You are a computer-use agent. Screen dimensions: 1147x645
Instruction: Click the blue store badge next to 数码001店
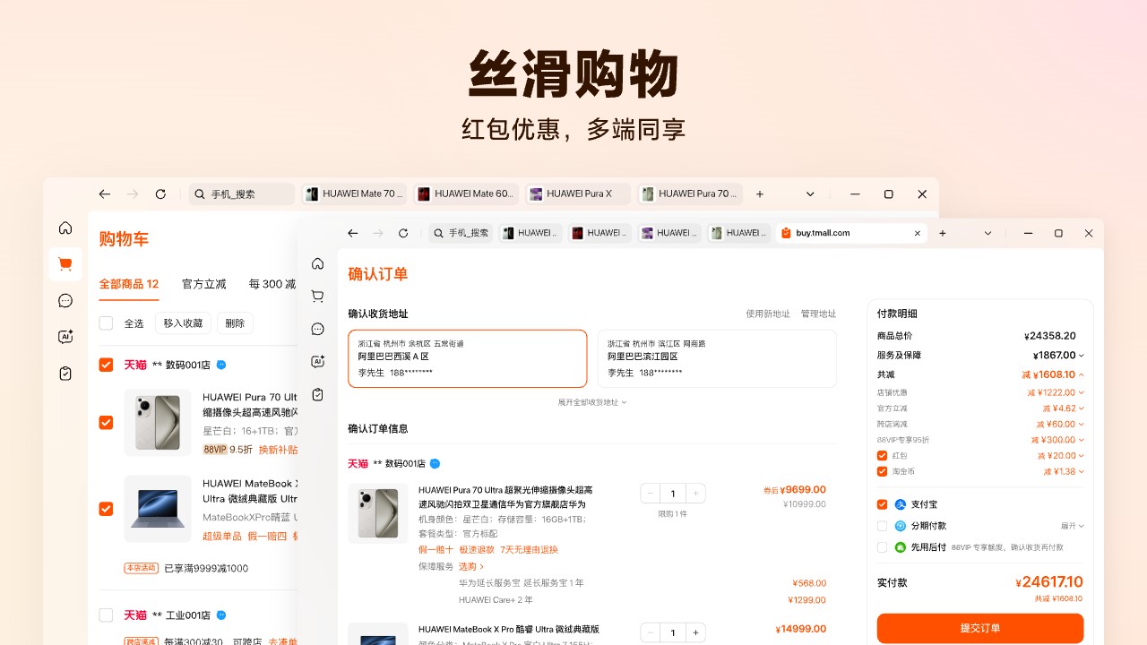click(434, 464)
